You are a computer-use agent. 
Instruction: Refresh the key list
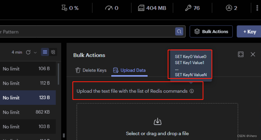point(28,52)
